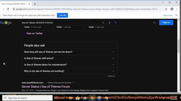Open dropdown arrow beside Game Discussion Archive
The height and width of the screenshot is (101, 181).
pyautogui.click(x=73, y=82)
